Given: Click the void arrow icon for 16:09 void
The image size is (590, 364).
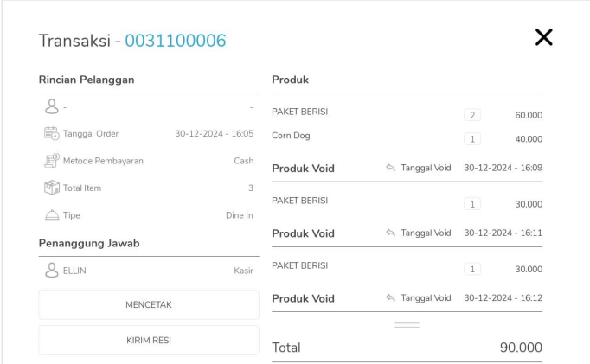Looking at the screenshot, I should (390, 168).
